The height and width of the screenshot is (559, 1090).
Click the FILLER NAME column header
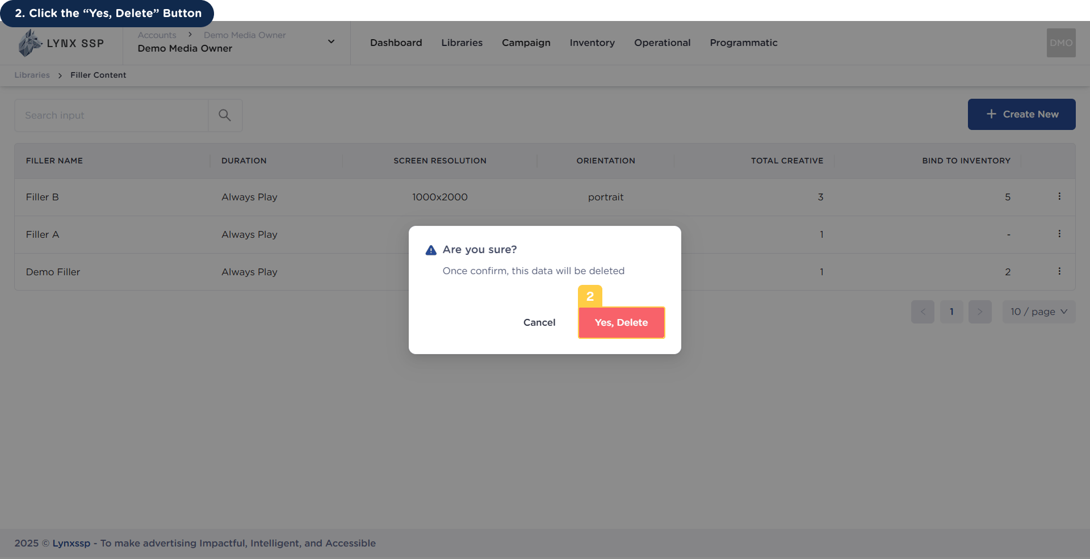54,161
